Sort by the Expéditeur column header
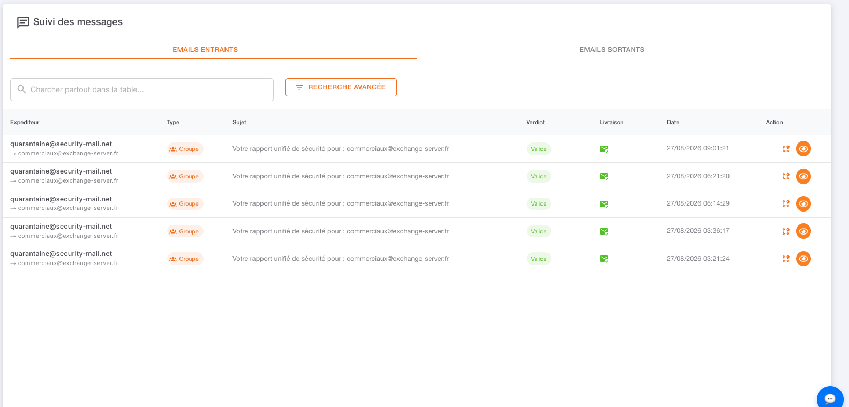Image resolution: width=849 pixels, height=407 pixels. [x=25, y=122]
